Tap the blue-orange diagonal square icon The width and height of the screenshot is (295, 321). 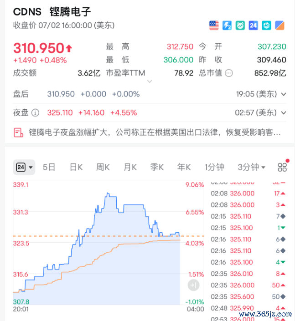279,25
